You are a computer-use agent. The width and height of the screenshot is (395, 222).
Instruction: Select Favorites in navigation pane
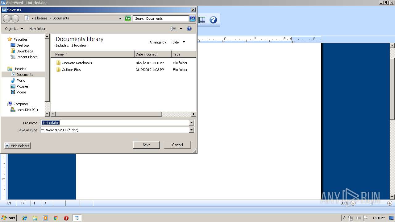(17, 39)
